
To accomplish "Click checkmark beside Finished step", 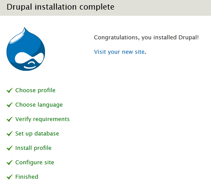I will click(x=10, y=177).
